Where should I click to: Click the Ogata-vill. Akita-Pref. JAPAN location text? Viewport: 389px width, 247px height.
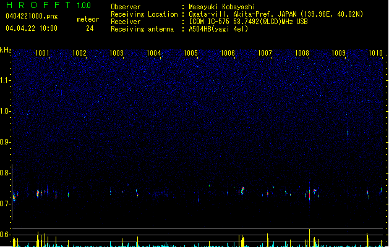coord(276,14)
